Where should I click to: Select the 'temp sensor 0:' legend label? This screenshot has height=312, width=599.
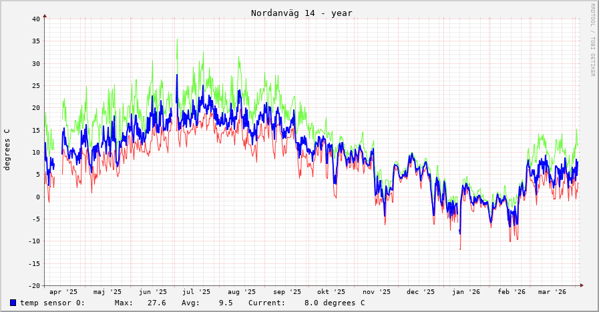coord(52,303)
